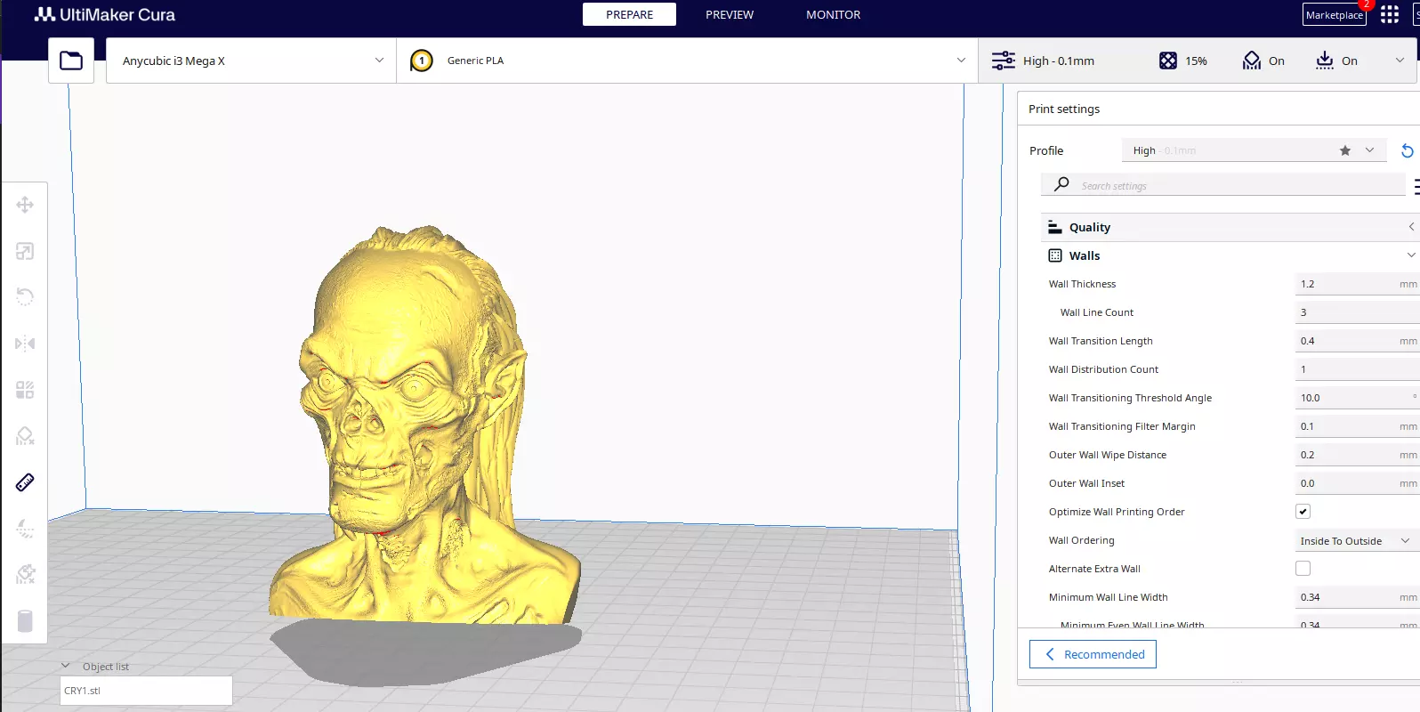
Task: Click the Print settings header text
Action: 1064,109
